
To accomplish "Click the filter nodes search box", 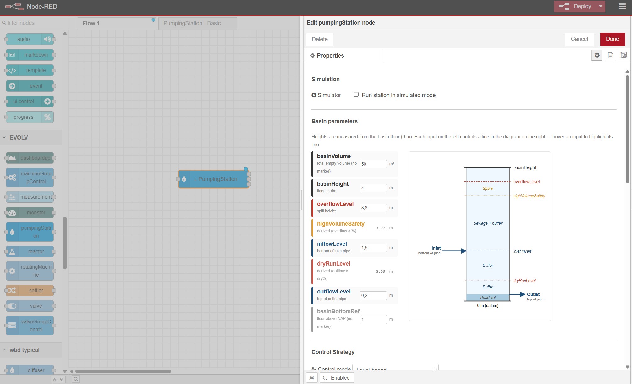I will click(34, 23).
